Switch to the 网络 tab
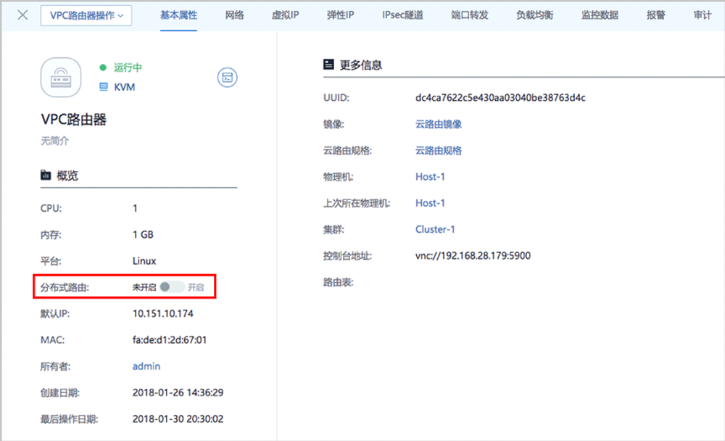 [x=234, y=15]
